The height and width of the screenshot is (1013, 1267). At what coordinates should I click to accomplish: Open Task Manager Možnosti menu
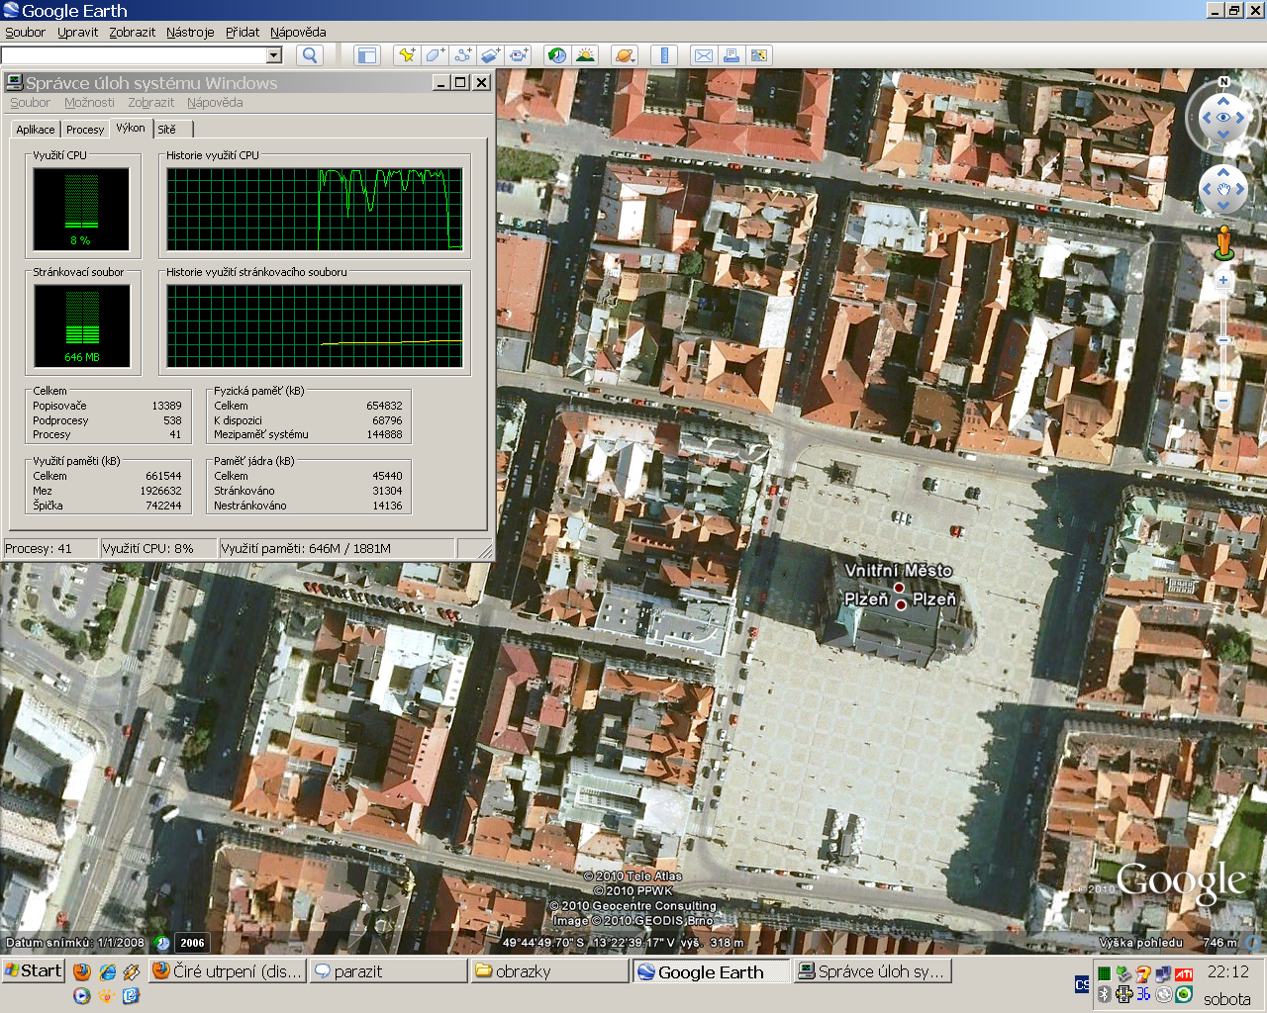point(89,102)
